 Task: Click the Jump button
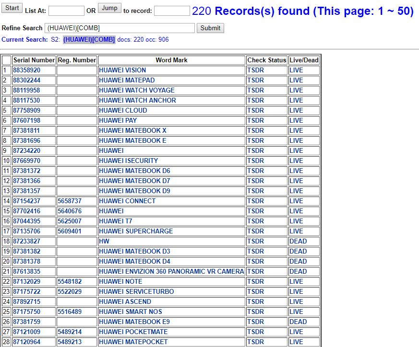[109, 8]
